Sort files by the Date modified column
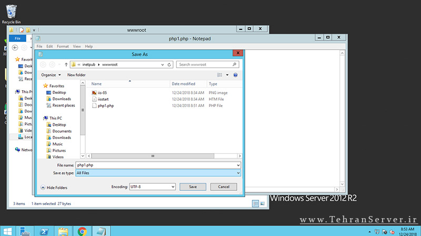Viewport: 421px width, 236px height. click(x=183, y=84)
